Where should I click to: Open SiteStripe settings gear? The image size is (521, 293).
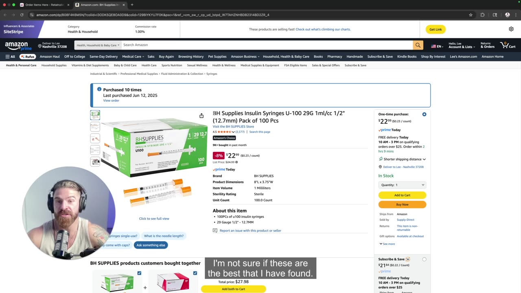click(x=511, y=29)
